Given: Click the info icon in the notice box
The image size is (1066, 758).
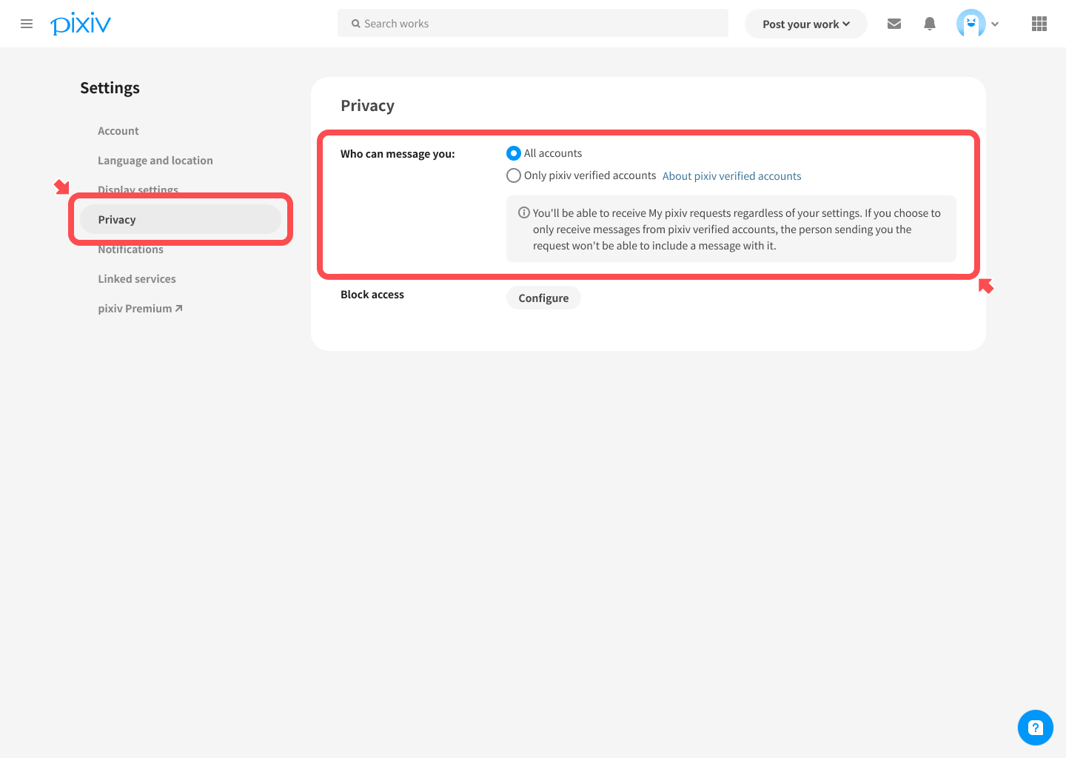Looking at the screenshot, I should tap(524, 212).
